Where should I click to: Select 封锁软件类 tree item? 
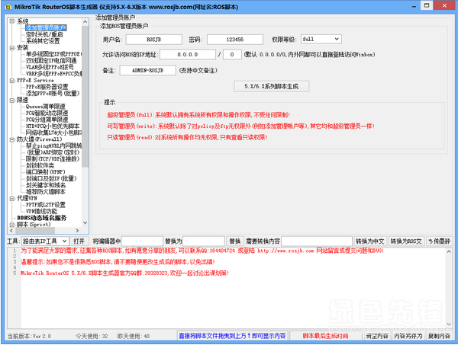pos(40,165)
